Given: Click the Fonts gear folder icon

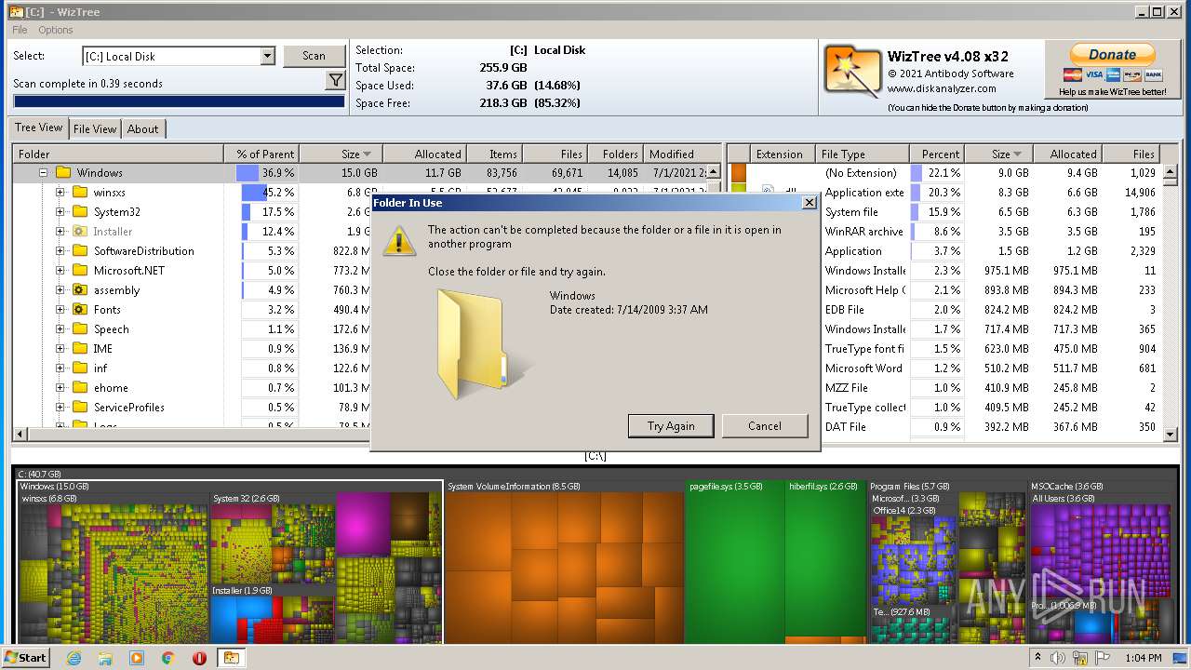Looking at the screenshot, I should coord(80,309).
